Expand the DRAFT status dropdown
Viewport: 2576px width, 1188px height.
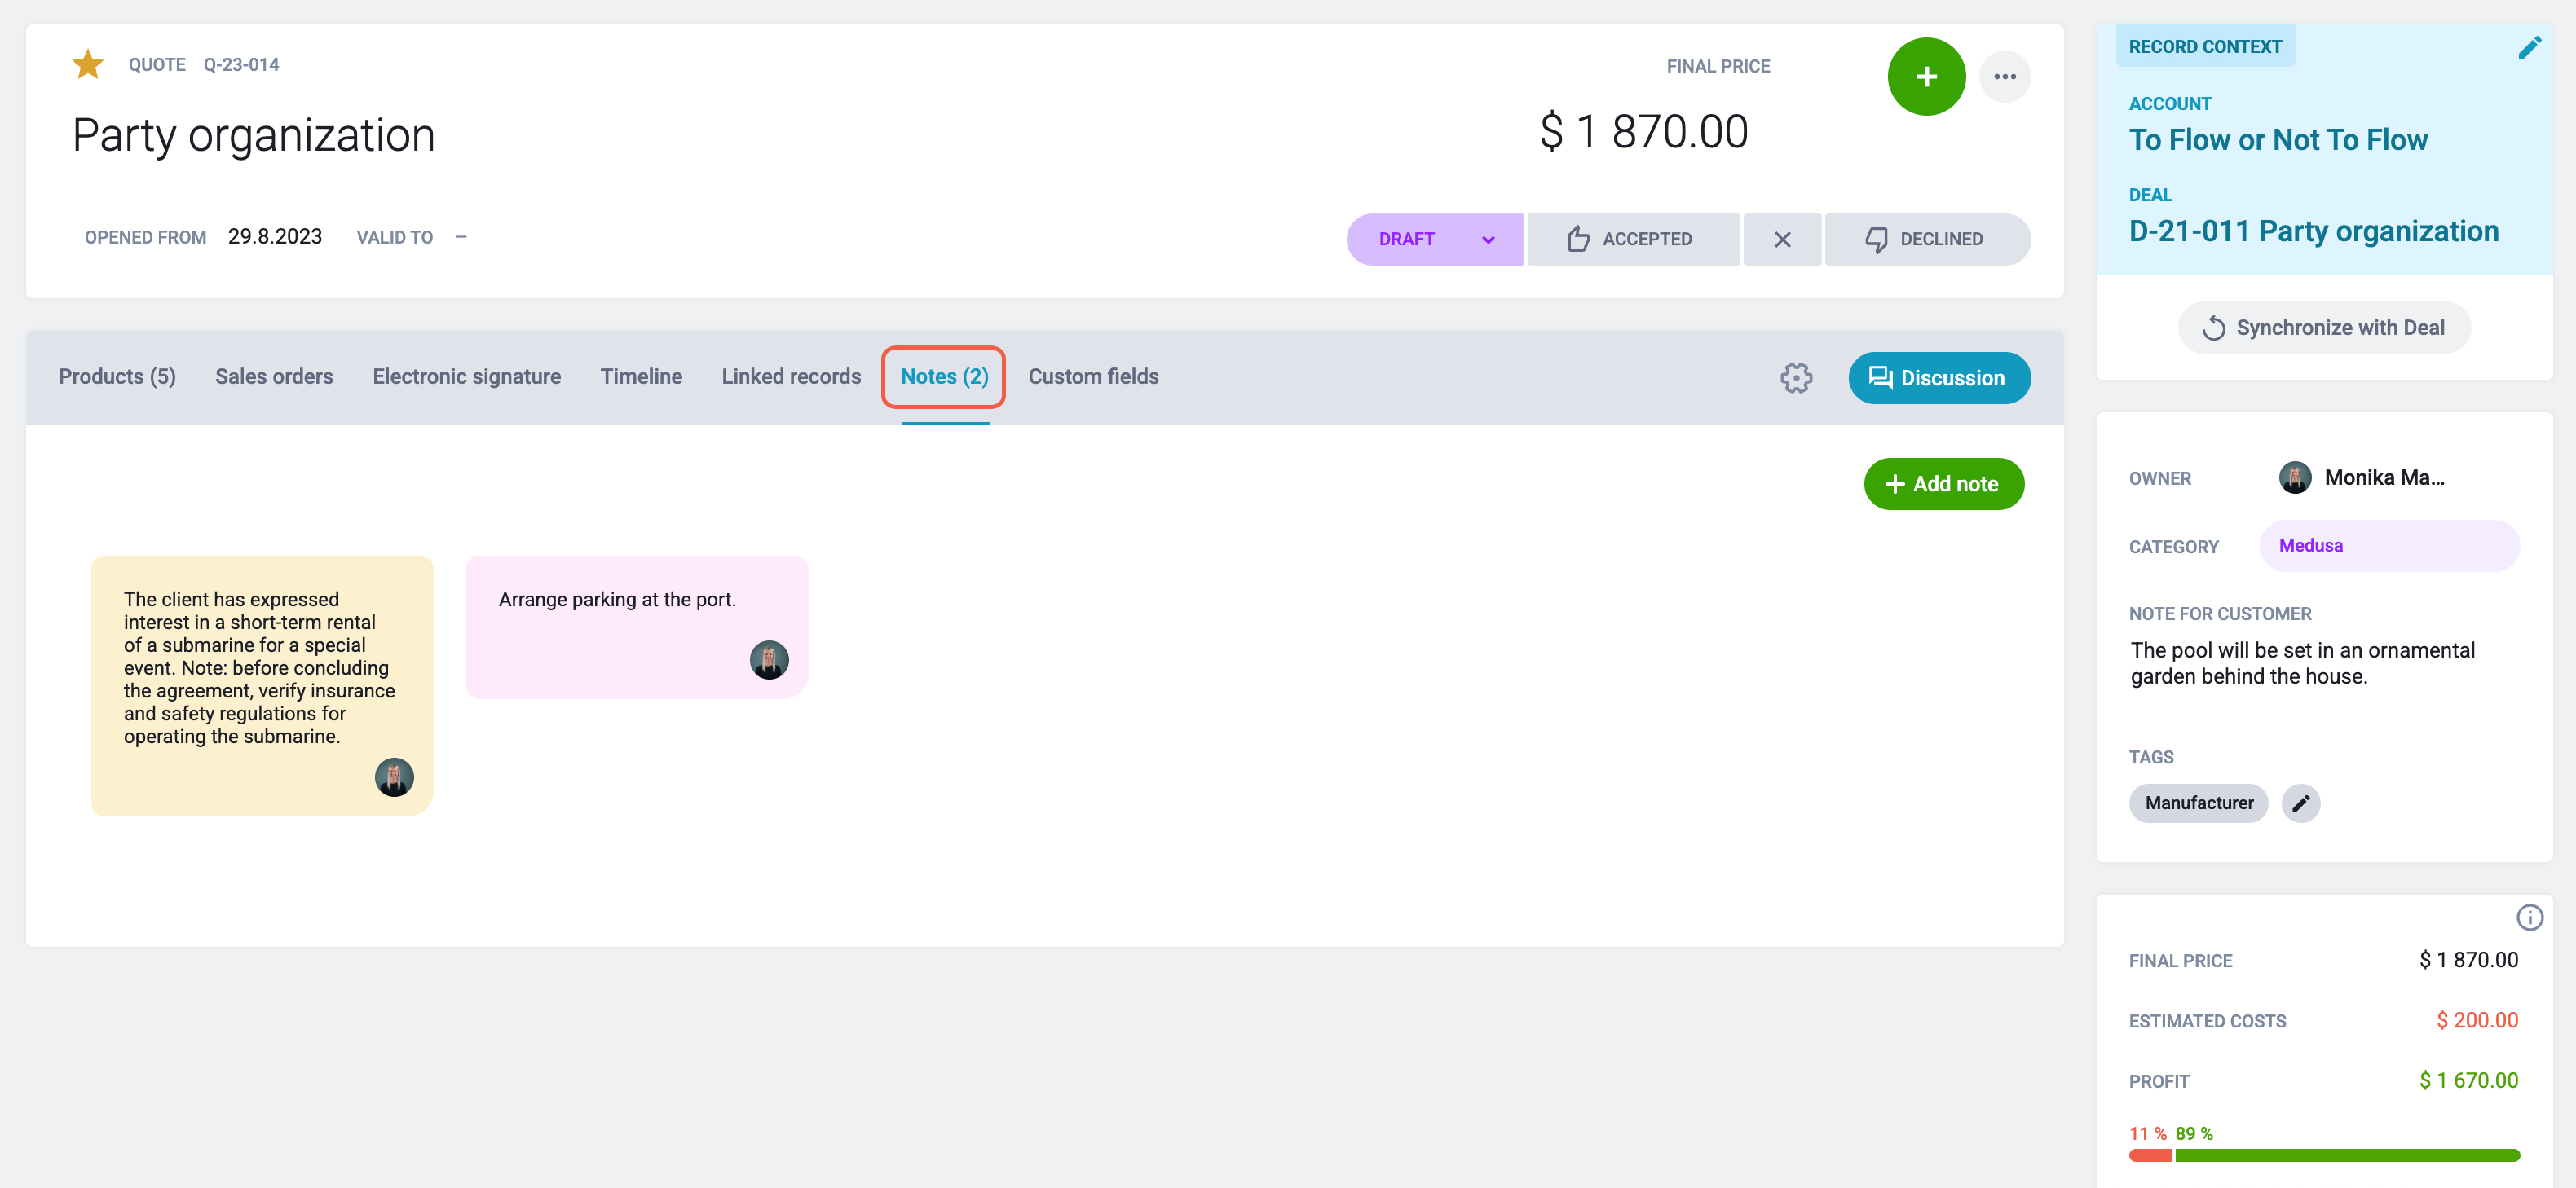coord(1435,240)
